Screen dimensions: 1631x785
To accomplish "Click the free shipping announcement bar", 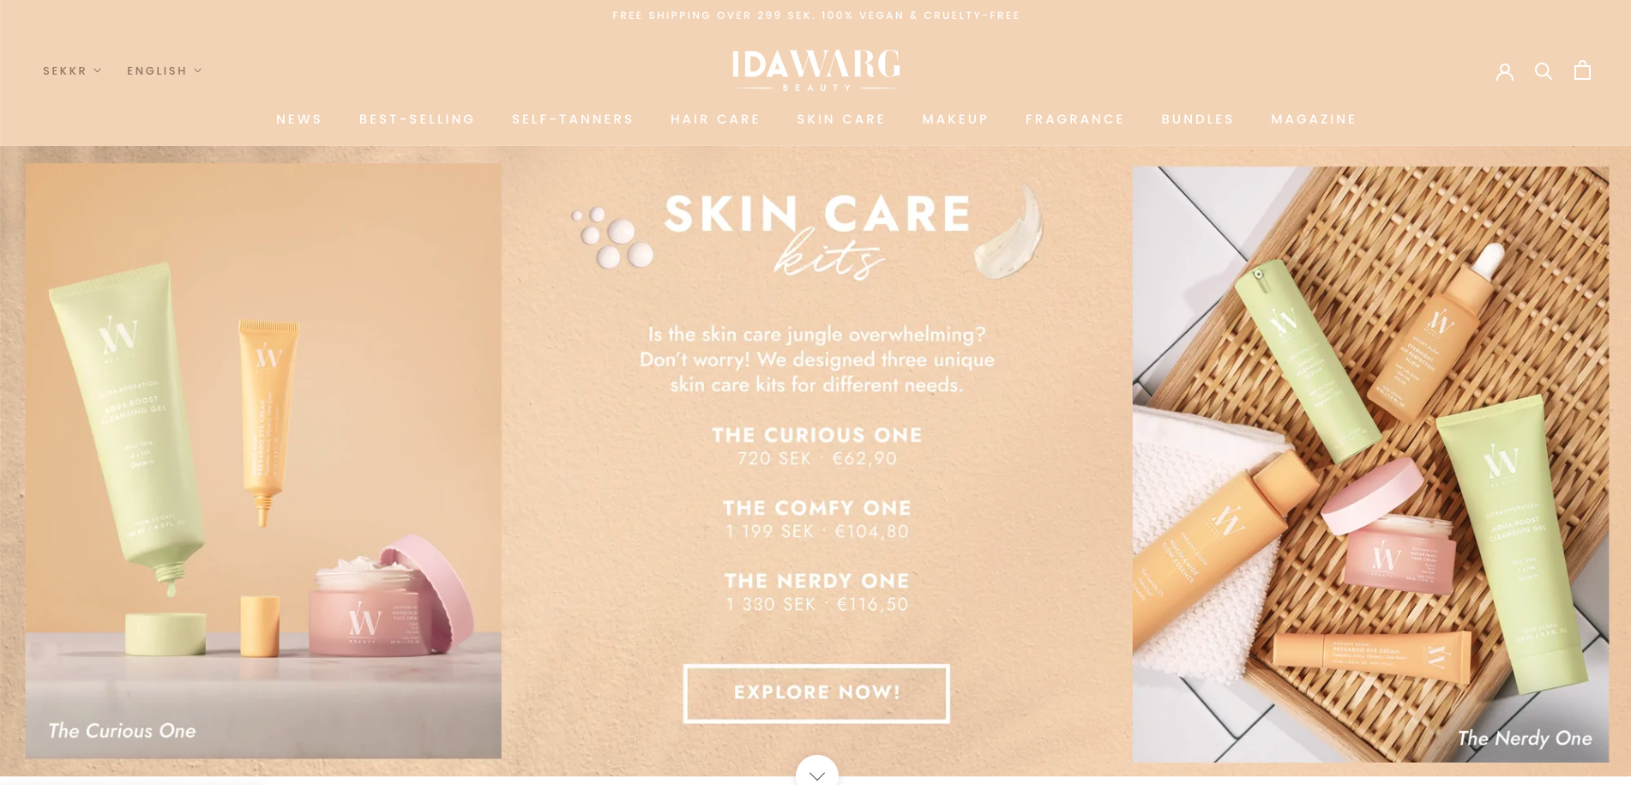I will [816, 15].
